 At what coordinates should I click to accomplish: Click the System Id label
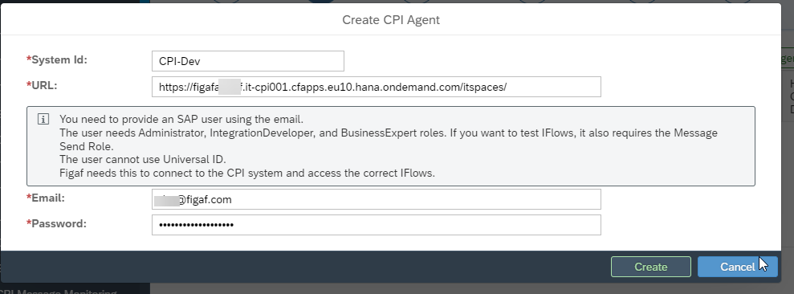(57, 59)
